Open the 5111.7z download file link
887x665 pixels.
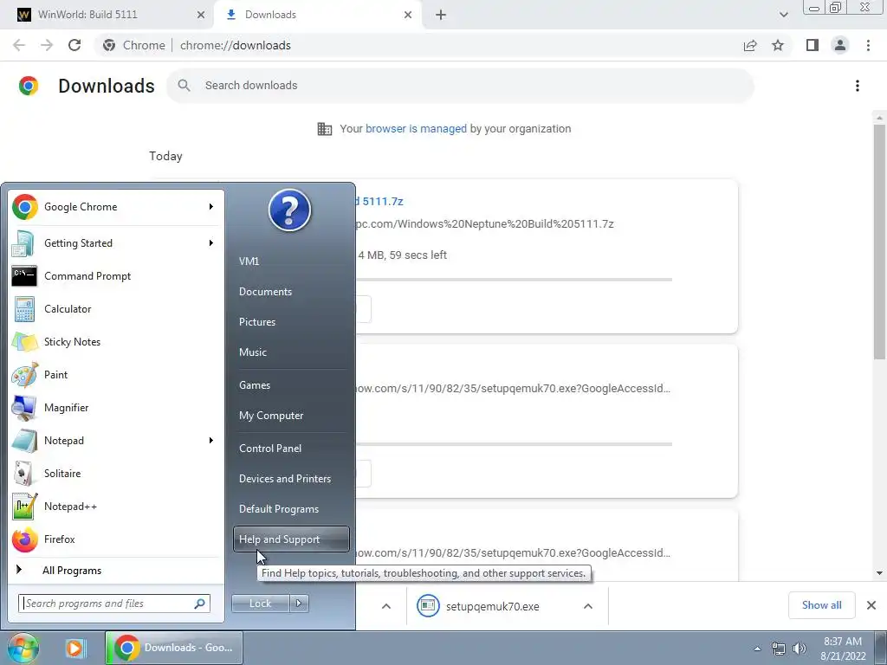click(379, 201)
